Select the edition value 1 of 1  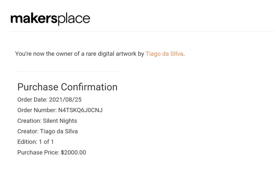pos(46,142)
